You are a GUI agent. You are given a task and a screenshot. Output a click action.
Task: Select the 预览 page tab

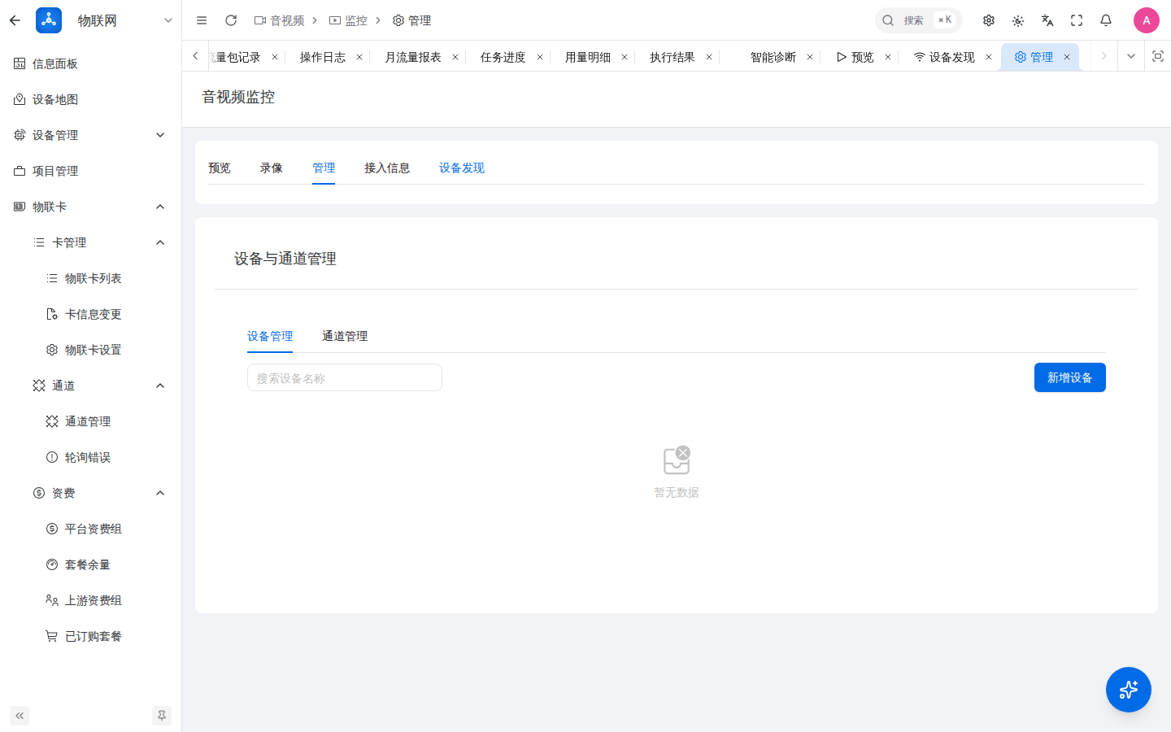point(220,168)
